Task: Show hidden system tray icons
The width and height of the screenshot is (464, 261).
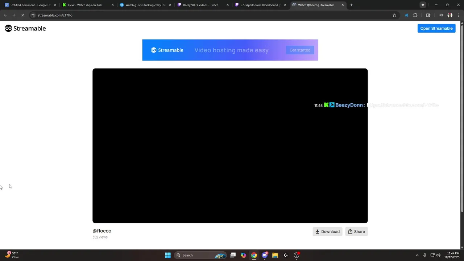Action: (x=417, y=255)
